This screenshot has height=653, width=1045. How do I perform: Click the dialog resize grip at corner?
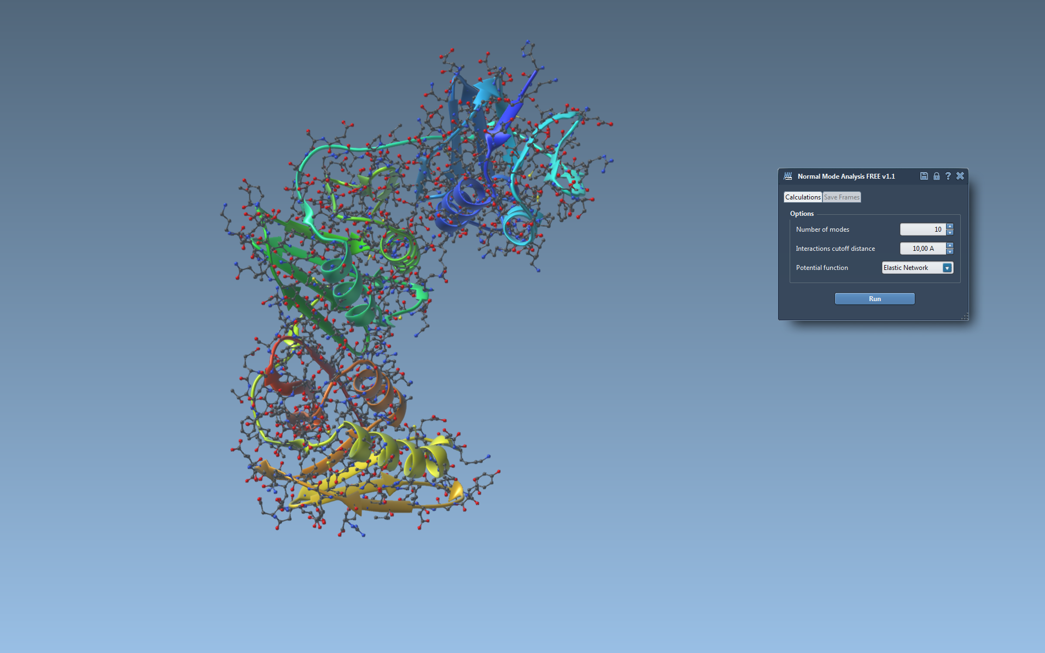pos(965,316)
